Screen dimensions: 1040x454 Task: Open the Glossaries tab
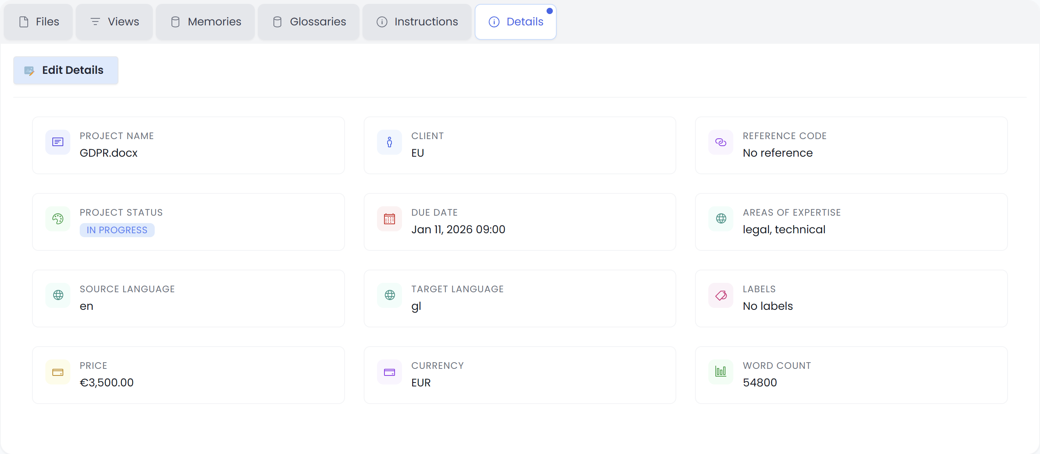point(309,22)
